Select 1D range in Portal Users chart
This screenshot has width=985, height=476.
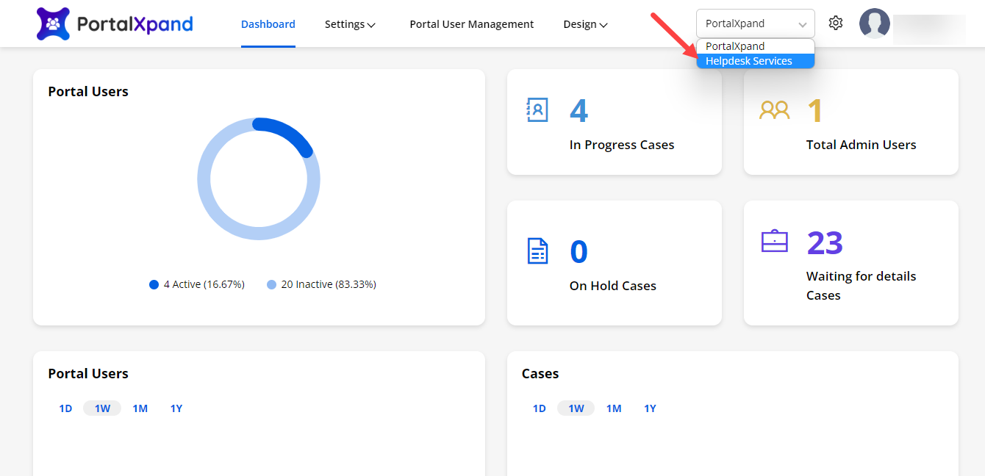tap(65, 408)
